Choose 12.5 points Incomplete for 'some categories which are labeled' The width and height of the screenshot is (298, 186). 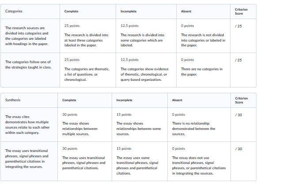pos(146,36)
